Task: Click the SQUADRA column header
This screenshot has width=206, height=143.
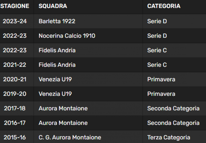Action: [53, 6]
